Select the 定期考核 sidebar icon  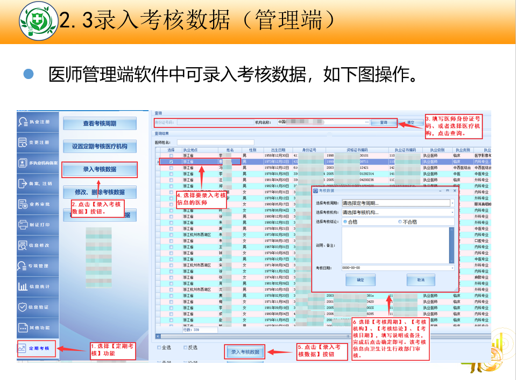tap(23, 348)
